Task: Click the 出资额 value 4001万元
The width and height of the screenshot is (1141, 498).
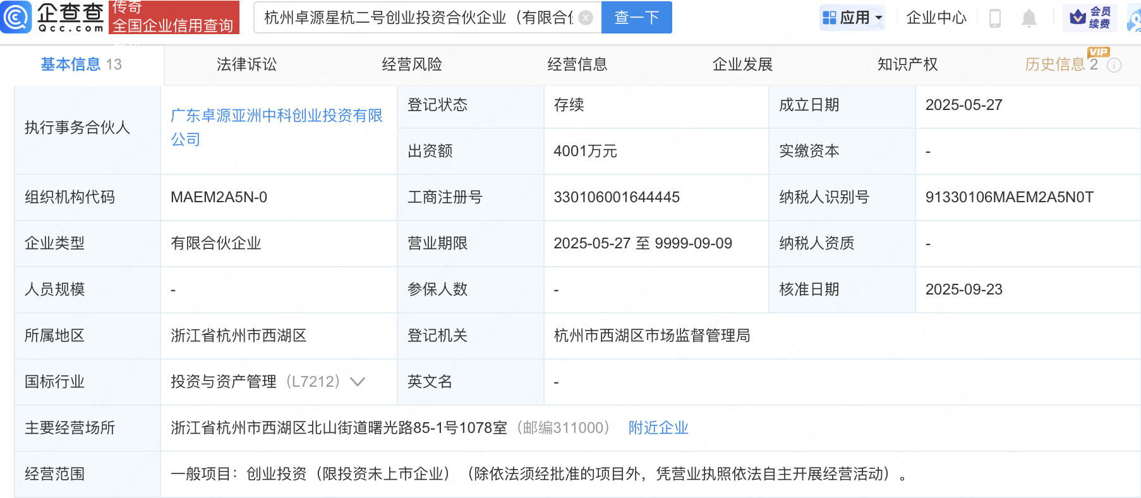Action: point(585,151)
